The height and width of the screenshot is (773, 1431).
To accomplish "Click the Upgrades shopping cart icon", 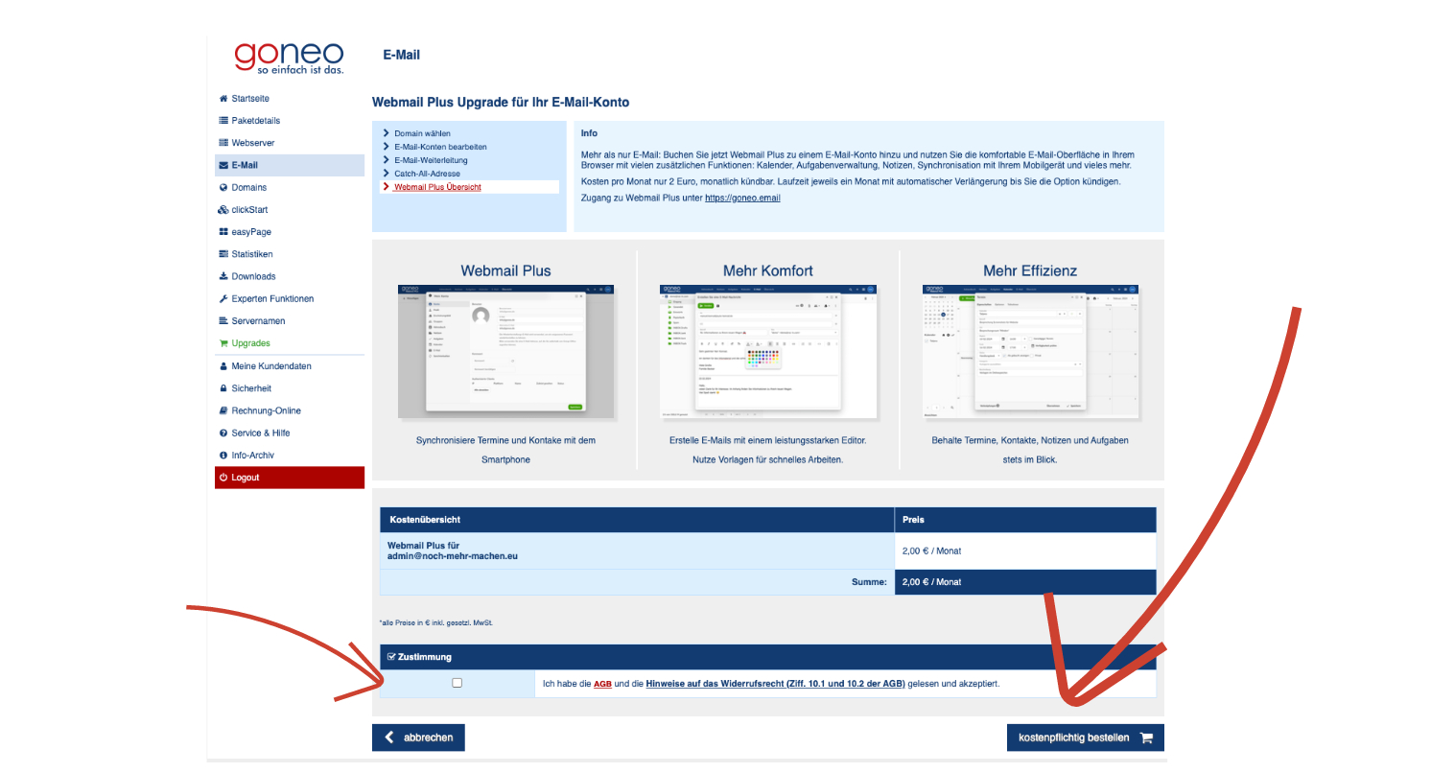I will pos(223,342).
